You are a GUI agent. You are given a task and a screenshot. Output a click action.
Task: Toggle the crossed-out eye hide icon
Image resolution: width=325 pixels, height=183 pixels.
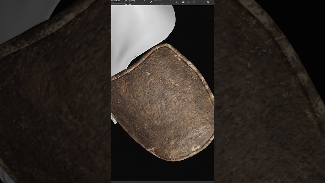coord(208,2)
